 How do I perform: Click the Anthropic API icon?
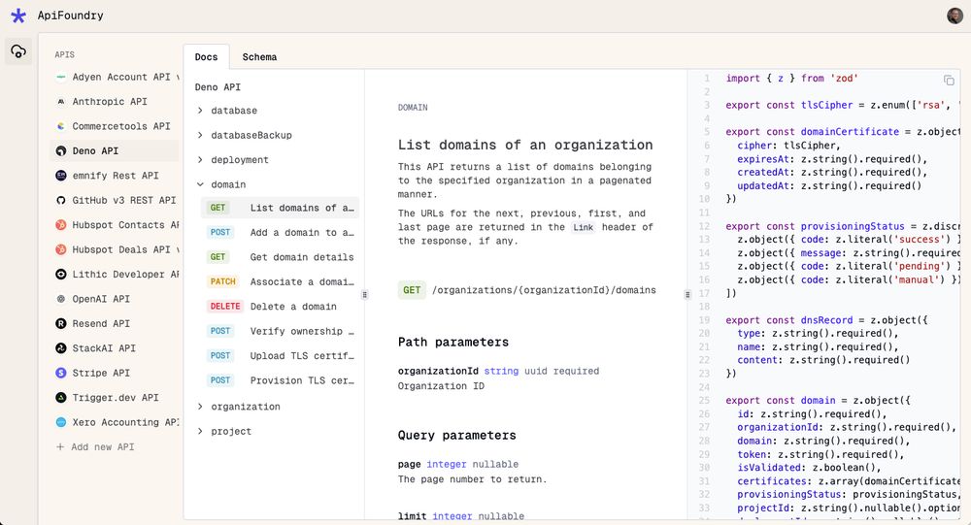pos(60,102)
